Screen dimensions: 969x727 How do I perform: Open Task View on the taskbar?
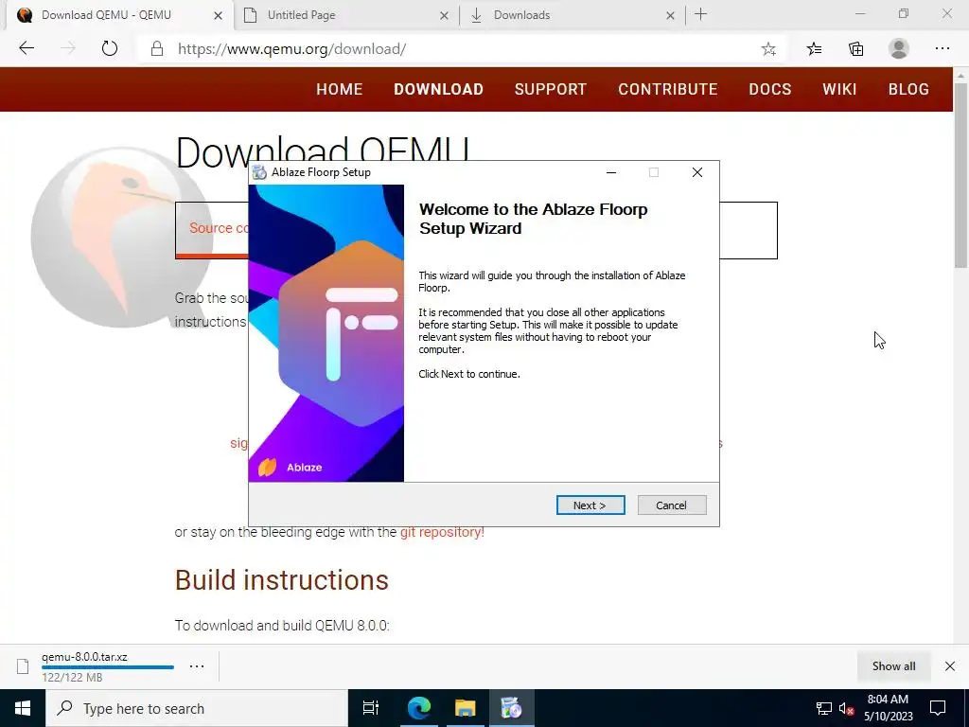(370, 708)
